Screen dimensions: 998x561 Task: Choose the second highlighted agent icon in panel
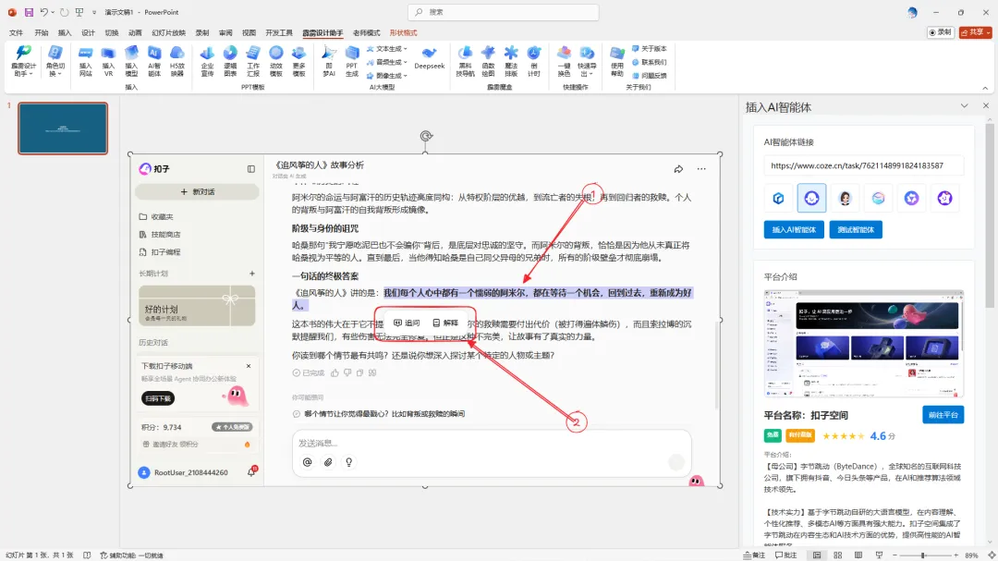tap(811, 198)
